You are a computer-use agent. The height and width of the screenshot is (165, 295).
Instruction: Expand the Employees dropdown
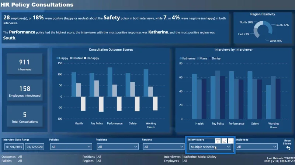click(257, 147)
